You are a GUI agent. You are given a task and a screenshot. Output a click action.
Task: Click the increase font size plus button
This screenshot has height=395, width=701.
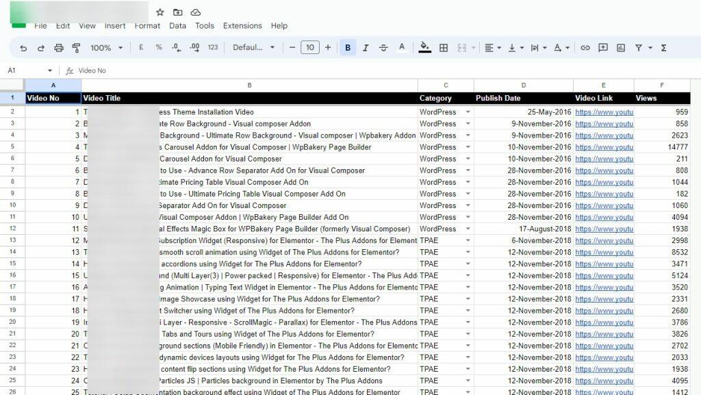[x=328, y=48]
